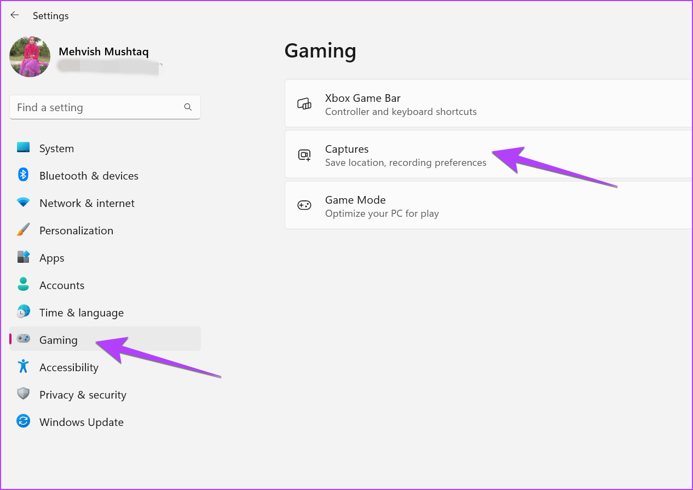Click the Bluetooth icon

click(x=23, y=175)
